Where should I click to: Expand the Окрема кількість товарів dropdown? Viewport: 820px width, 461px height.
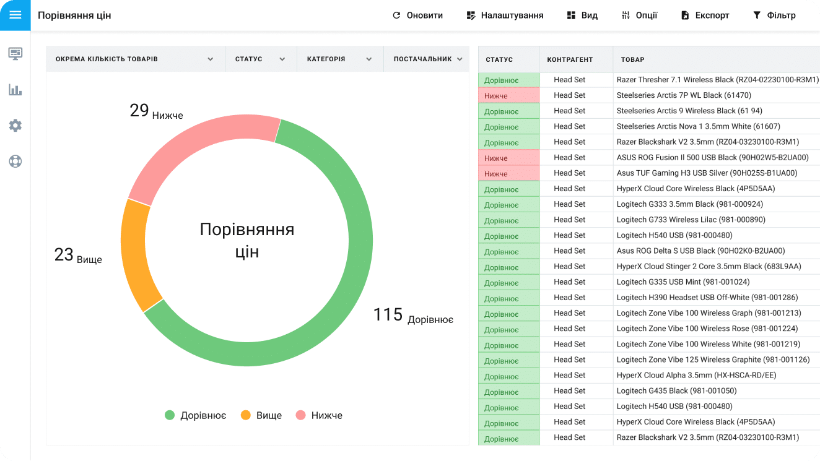[x=211, y=59]
